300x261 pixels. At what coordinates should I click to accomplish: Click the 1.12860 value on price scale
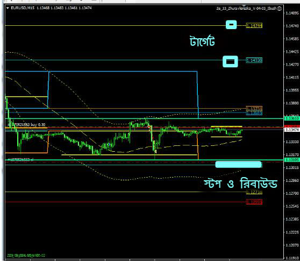tap(292, 181)
